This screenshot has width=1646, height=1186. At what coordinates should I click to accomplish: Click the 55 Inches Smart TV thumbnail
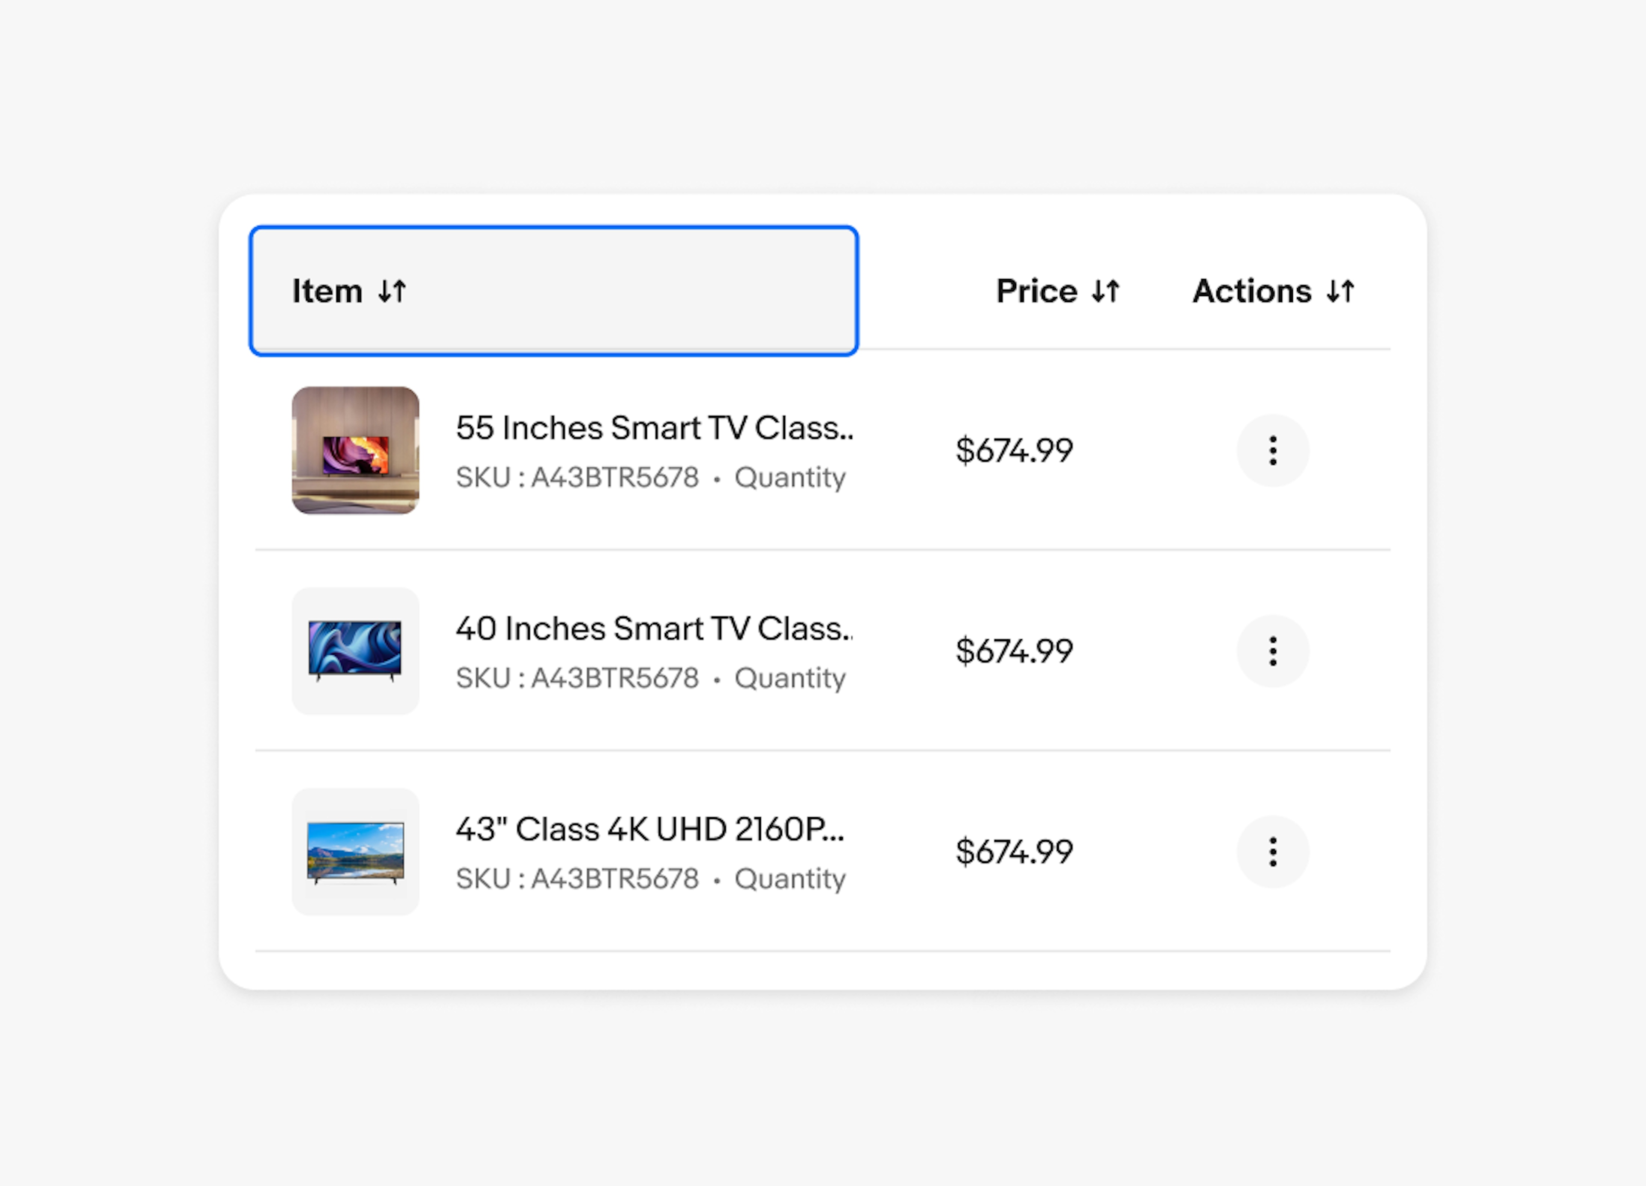pyautogui.click(x=356, y=451)
